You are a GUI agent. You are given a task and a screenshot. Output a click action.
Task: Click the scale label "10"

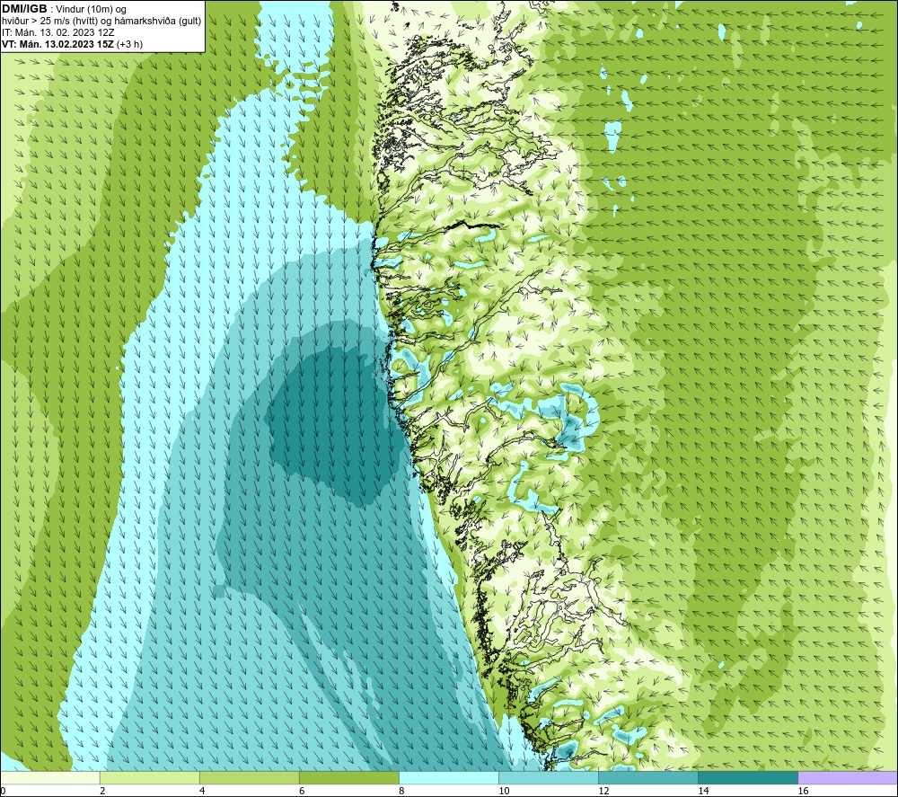click(x=504, y=791)
